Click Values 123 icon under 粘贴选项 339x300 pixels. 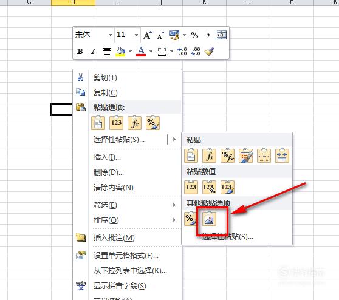(x=116, y=123)
